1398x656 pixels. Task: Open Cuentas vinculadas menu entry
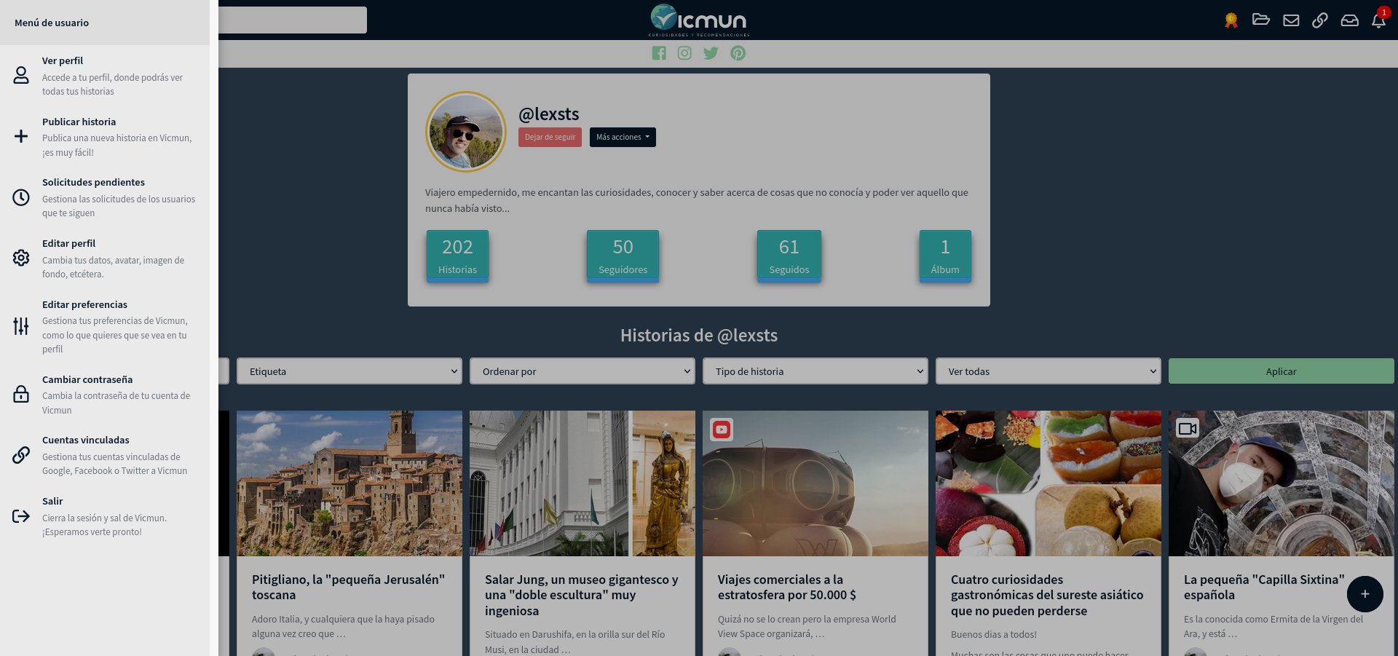coord(105,455)
